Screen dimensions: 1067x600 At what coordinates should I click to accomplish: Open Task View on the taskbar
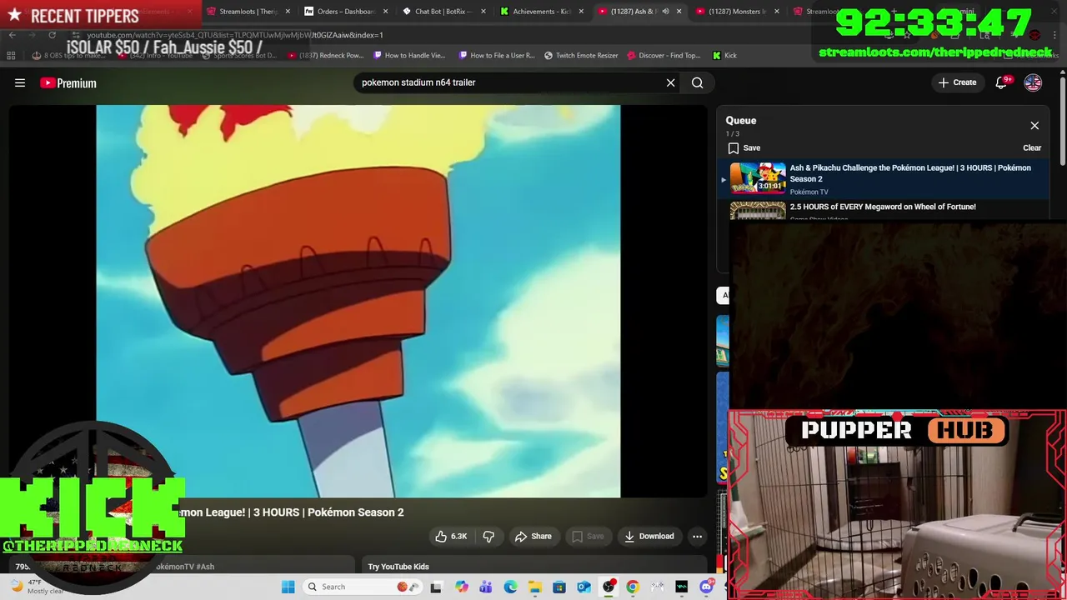tap(436, 587)
